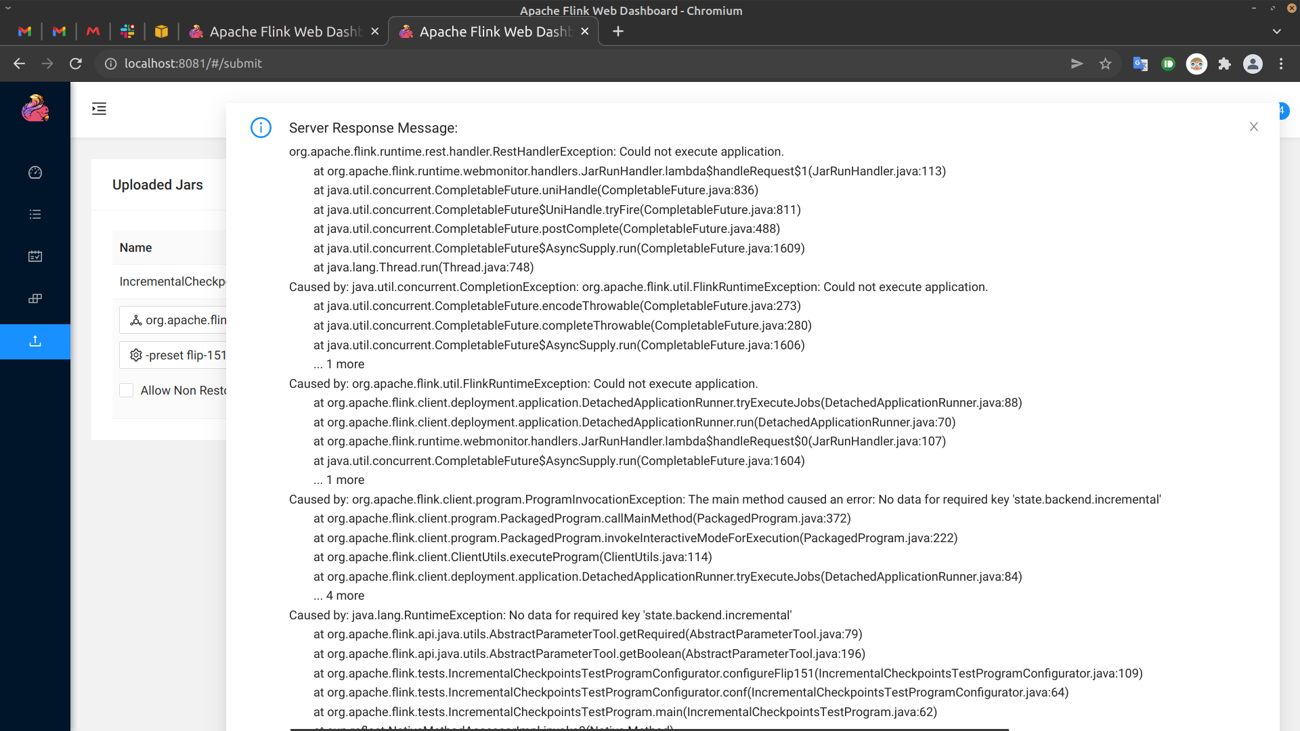
Task: Open the Chromium browser menu
Action: point(1281,64)
